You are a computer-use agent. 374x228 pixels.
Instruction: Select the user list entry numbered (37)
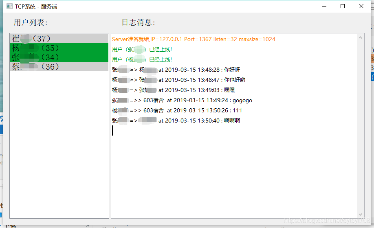coord(59,38)
